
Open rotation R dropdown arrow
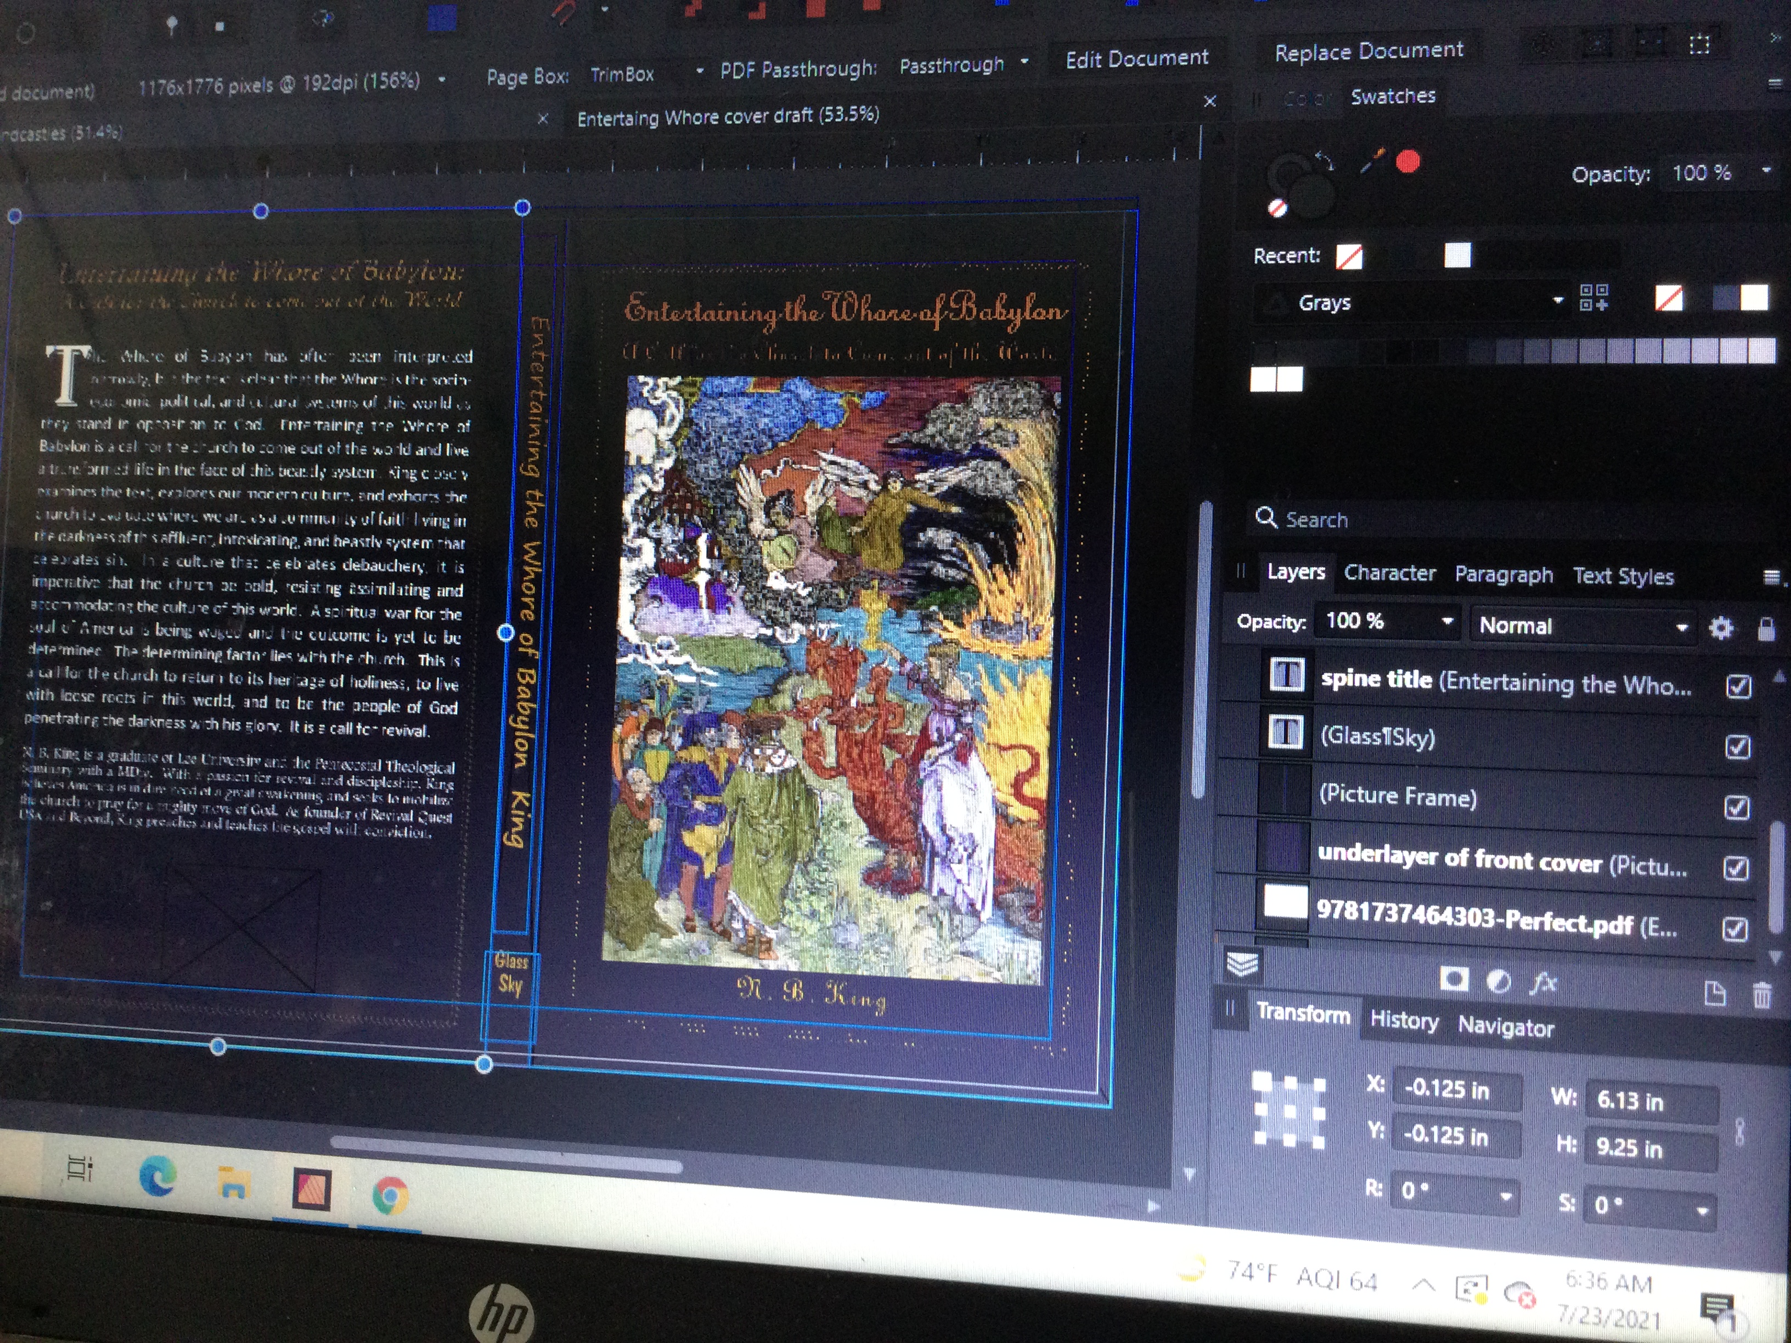(1506, 1197)
